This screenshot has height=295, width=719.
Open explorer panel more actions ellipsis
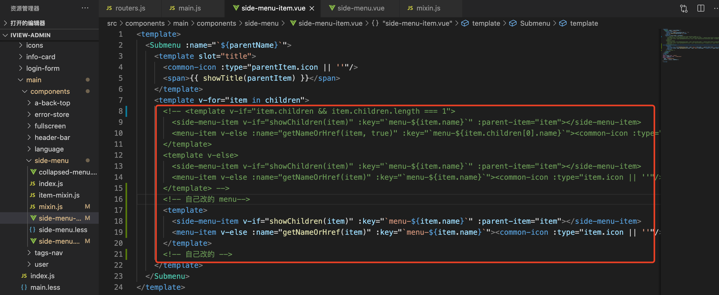[85, 8]
